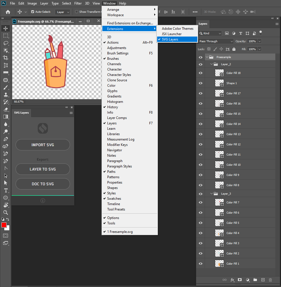281x287 pixels.
Task: Click the red foreground color swatch
Action: pyautogui.click(x=4, y=225)
